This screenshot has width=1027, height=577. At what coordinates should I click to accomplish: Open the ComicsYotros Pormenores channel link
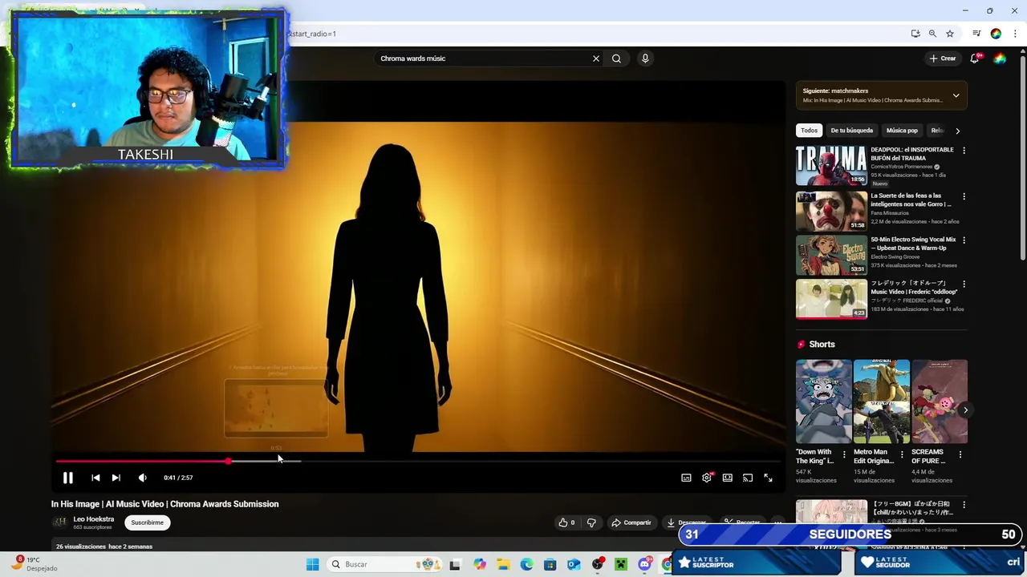902,167
